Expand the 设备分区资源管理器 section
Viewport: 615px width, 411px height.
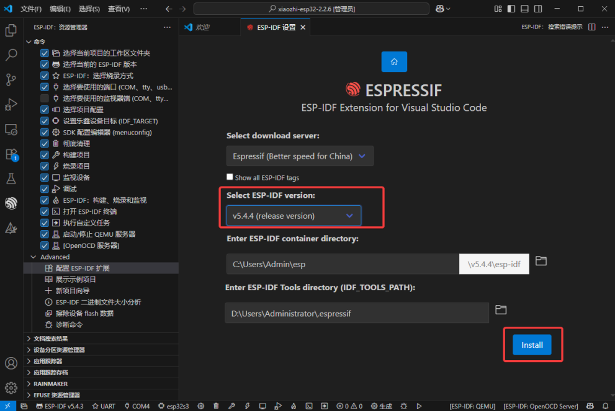click(x=29, y=350)
